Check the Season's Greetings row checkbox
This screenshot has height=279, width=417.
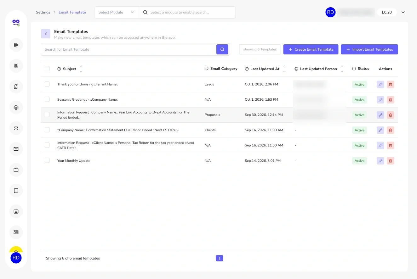[47, 99]
